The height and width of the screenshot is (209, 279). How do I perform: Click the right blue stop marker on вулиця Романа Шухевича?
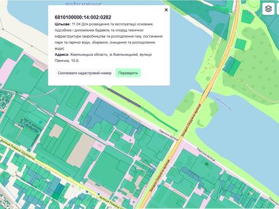[99, 194]
